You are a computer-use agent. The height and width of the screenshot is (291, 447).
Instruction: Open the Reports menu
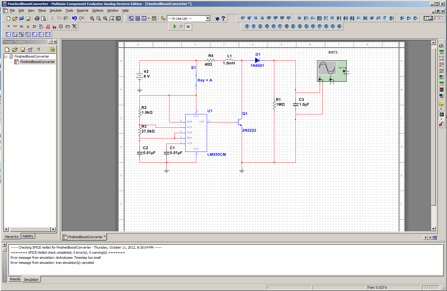(x=82, y=10)
